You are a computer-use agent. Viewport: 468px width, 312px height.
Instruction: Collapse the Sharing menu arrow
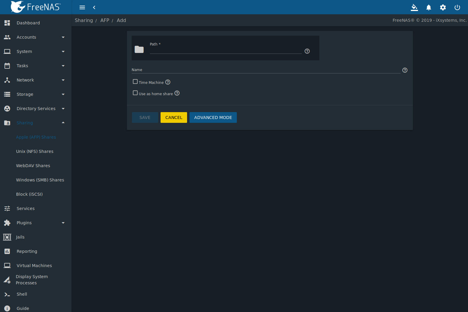(x=63, y=123)
